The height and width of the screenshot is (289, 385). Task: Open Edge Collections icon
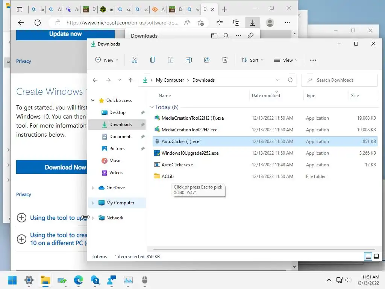pyautogui.click(x=236, y=23)
